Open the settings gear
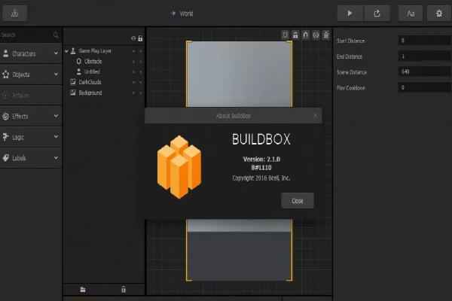 point(438,14)
